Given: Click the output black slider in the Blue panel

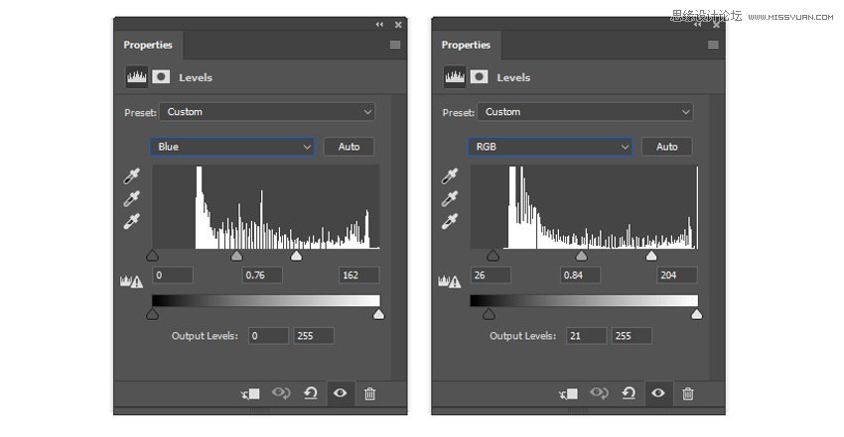Looking at the screenshot, I should 152,314.
